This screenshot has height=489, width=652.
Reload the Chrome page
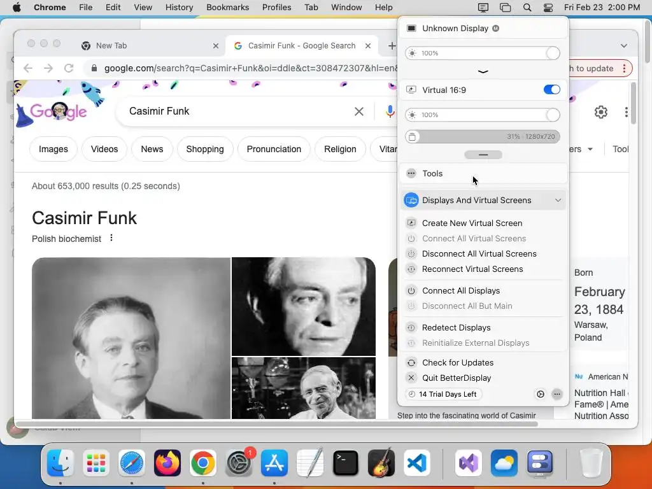[x=69, y=68]
